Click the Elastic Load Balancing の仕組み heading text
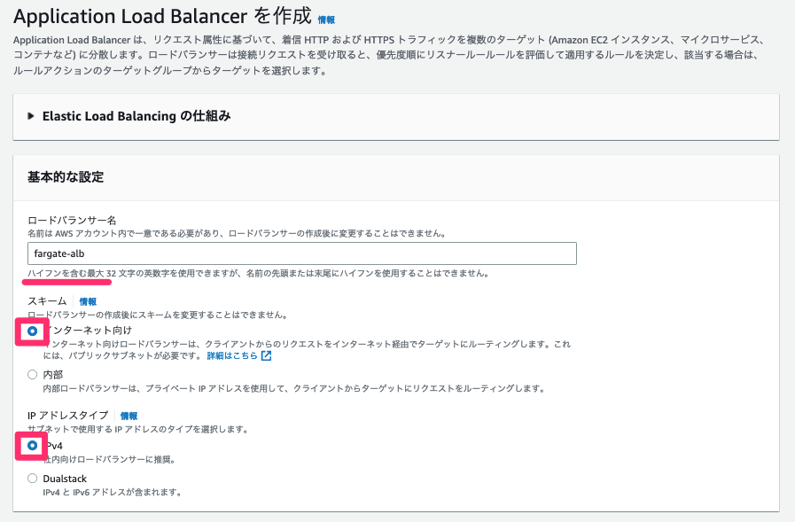 [136, 116]
